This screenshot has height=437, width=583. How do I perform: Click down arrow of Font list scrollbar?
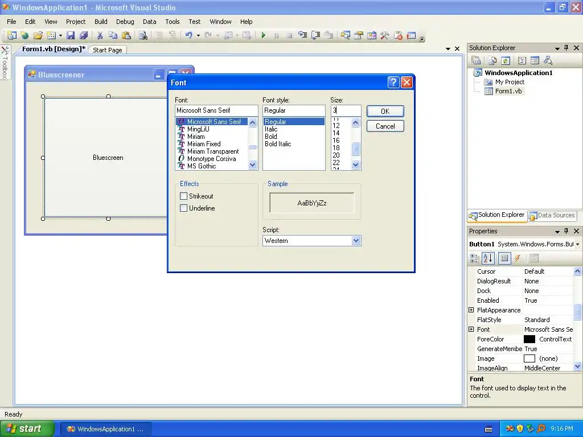click(x=252, y=165)
